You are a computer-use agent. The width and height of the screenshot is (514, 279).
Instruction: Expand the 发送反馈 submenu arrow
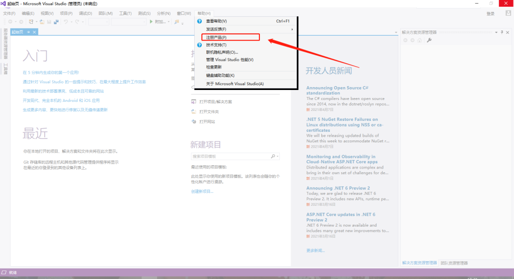pos(292,29)
